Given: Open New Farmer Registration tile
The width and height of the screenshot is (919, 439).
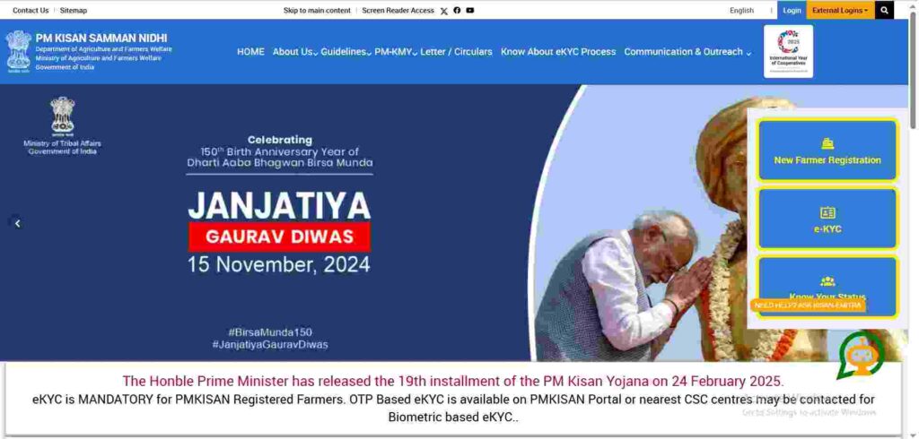Looking at the screenshot, I should 827,151.
